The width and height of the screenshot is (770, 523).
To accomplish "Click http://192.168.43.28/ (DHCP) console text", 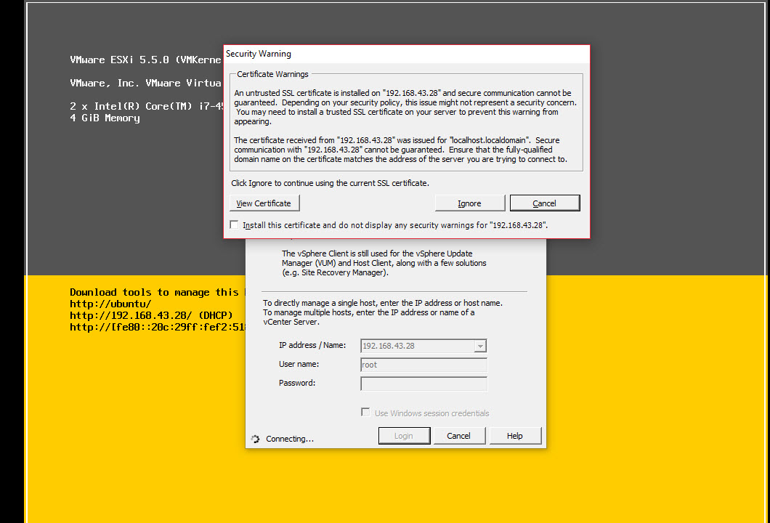I will pos(151,315).
